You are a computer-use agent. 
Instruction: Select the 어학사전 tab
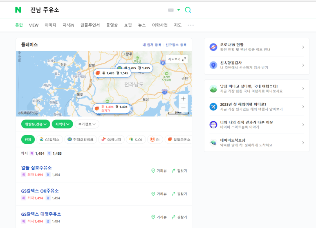[160, 25]
